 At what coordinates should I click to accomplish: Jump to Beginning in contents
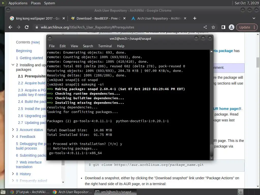click(24, 51)
